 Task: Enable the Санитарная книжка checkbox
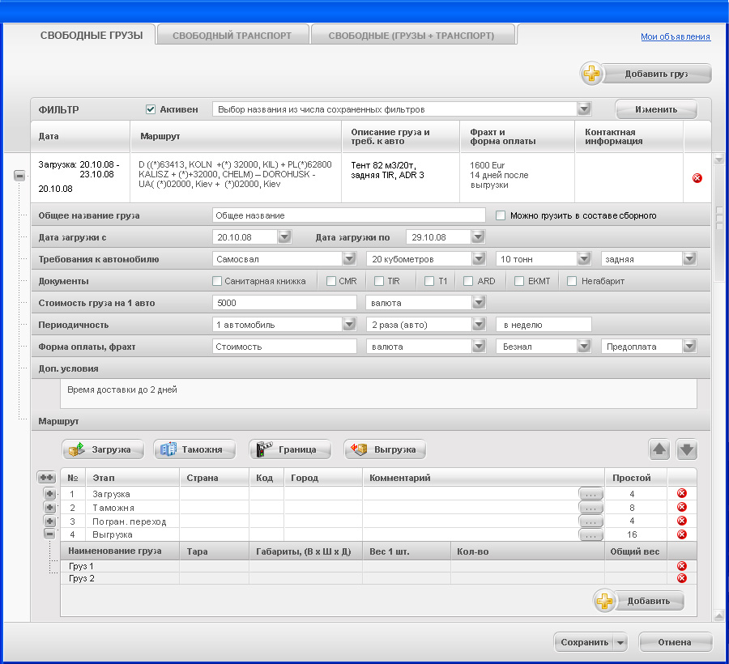(217, 281)
